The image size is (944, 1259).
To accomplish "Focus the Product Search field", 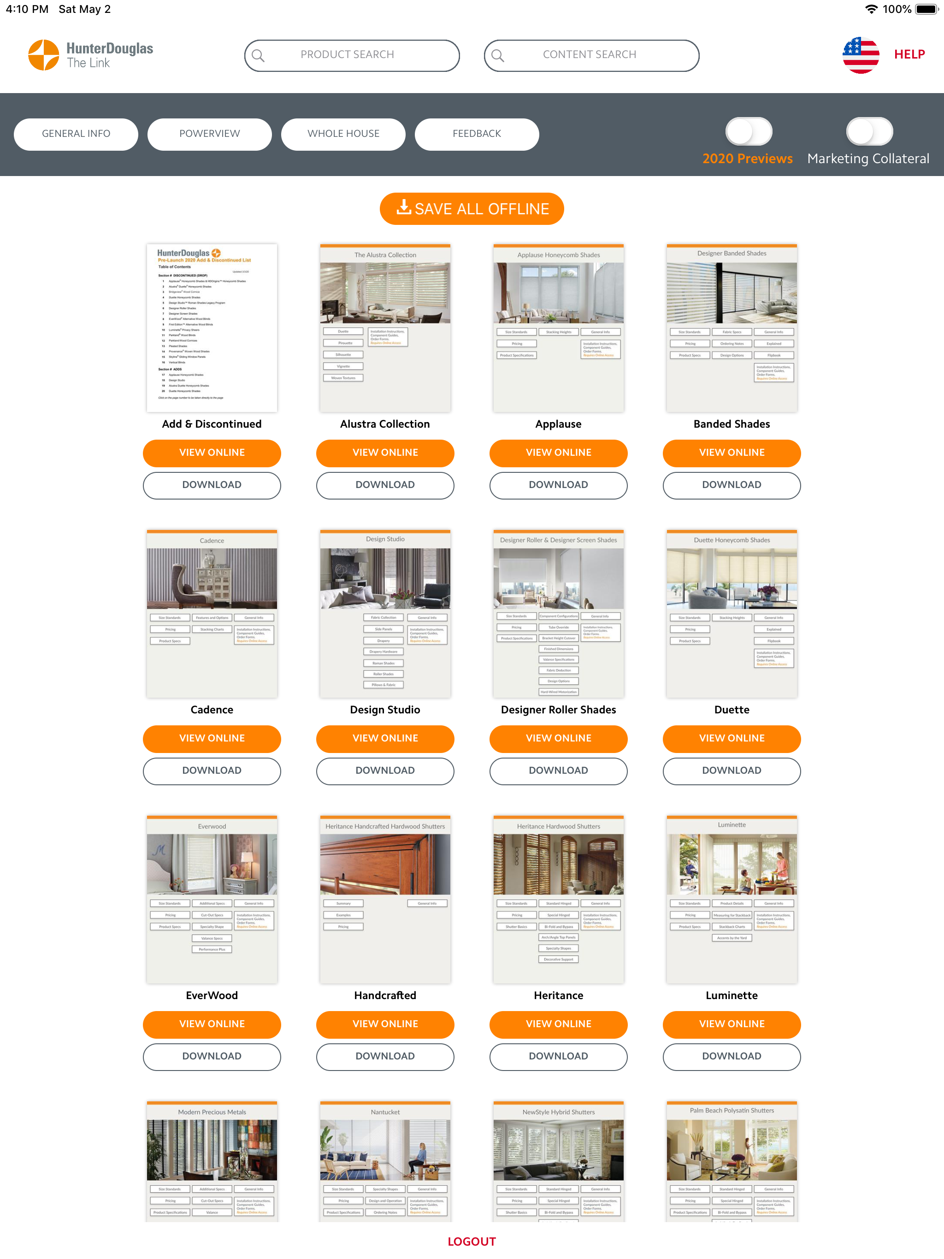I will (352, 55).
